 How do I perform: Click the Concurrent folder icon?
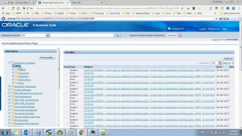point(16,73)
